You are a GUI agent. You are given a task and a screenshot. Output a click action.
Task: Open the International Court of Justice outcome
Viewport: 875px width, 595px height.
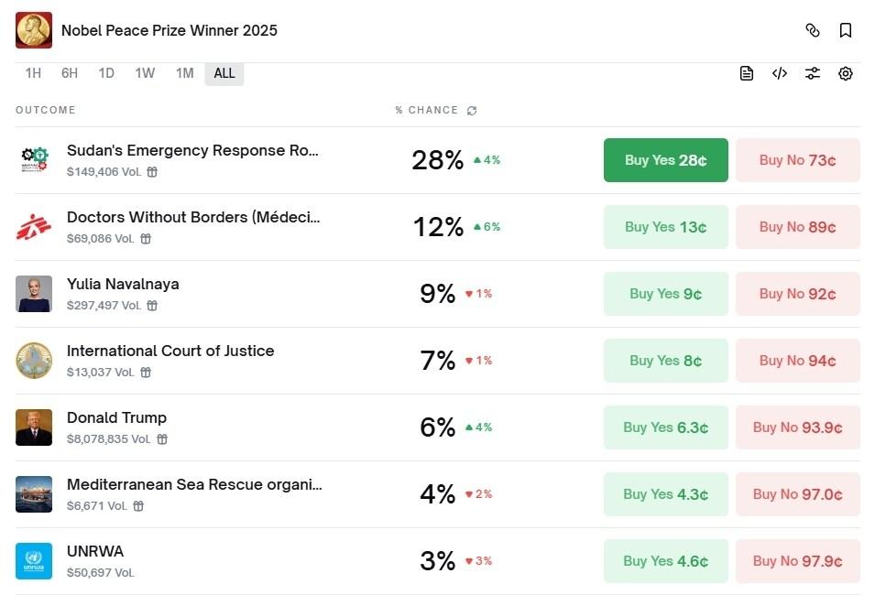click(x=170, y=351)
